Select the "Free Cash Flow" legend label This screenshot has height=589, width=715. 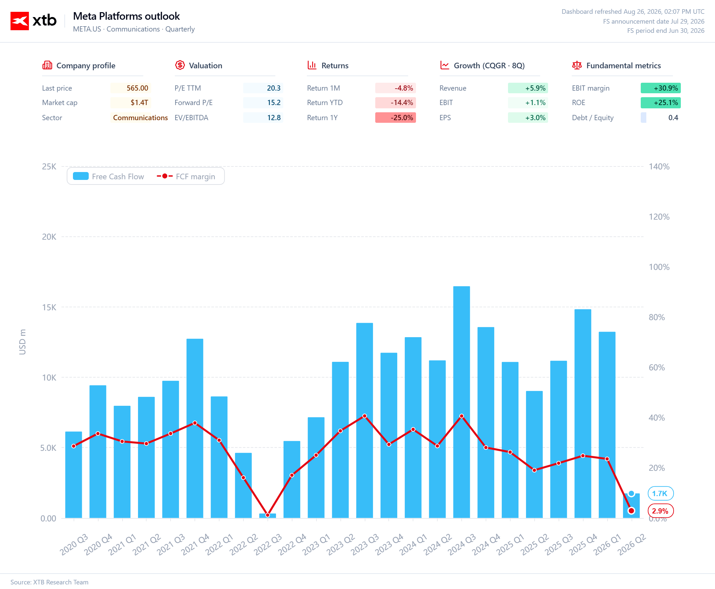(x=118, y=176)
